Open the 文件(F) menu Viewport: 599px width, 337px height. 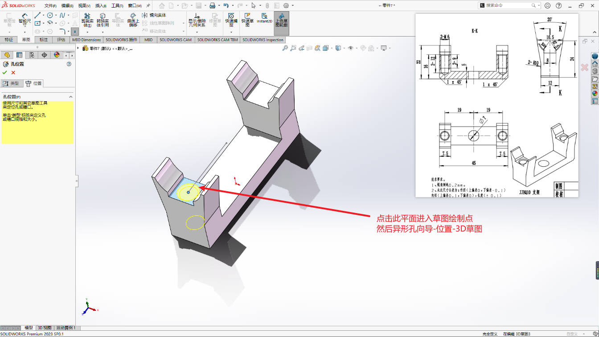click(x=50, y=6)
